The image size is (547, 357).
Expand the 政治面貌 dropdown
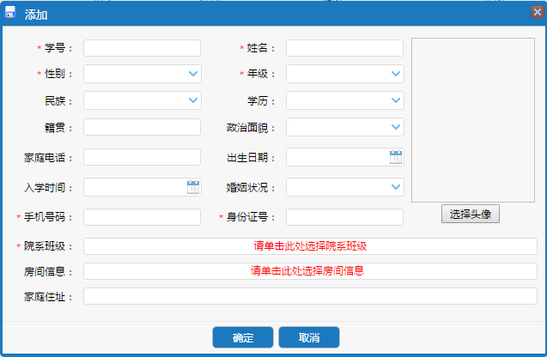(396, 128)
